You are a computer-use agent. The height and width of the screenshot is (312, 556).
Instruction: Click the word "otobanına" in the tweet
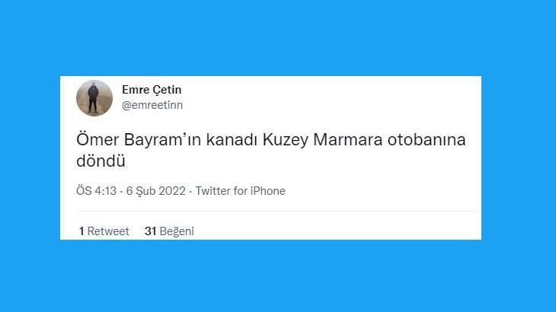point(428,141)
